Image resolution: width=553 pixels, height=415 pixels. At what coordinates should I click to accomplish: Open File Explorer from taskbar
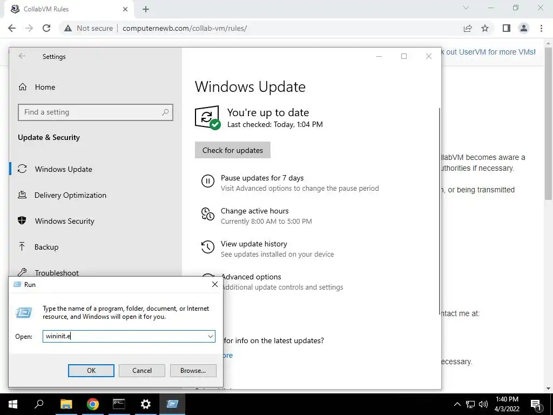[x=66, y=404]
